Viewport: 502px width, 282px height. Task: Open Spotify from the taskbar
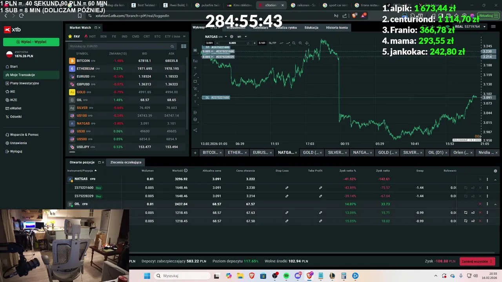(286, 276)
